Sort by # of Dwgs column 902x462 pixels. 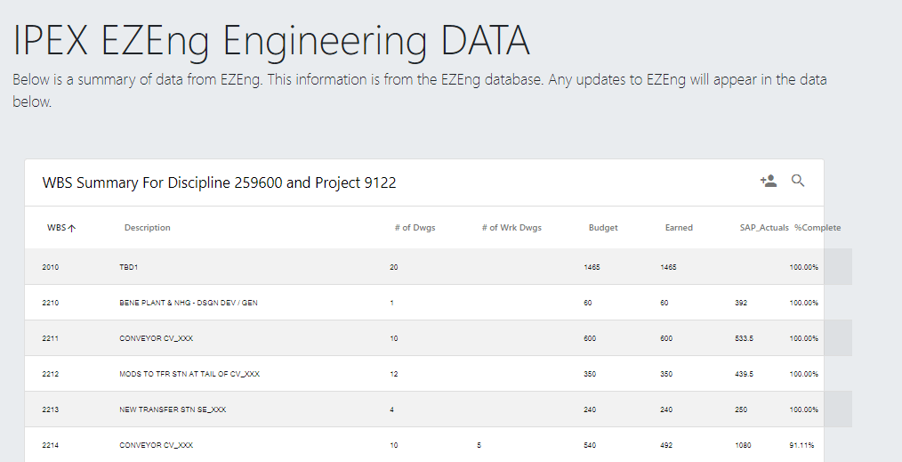(x=415, y=228)
